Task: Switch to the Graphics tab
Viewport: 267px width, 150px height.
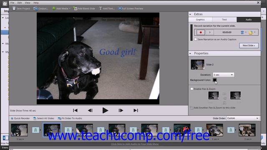Action: point(200,20)
